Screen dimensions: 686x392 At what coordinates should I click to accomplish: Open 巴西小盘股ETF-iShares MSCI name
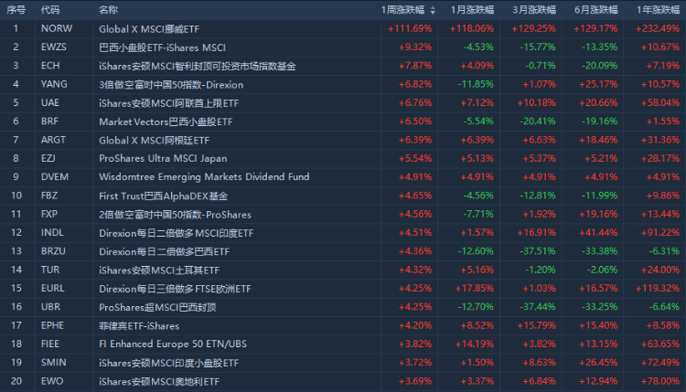coord(162,48)
